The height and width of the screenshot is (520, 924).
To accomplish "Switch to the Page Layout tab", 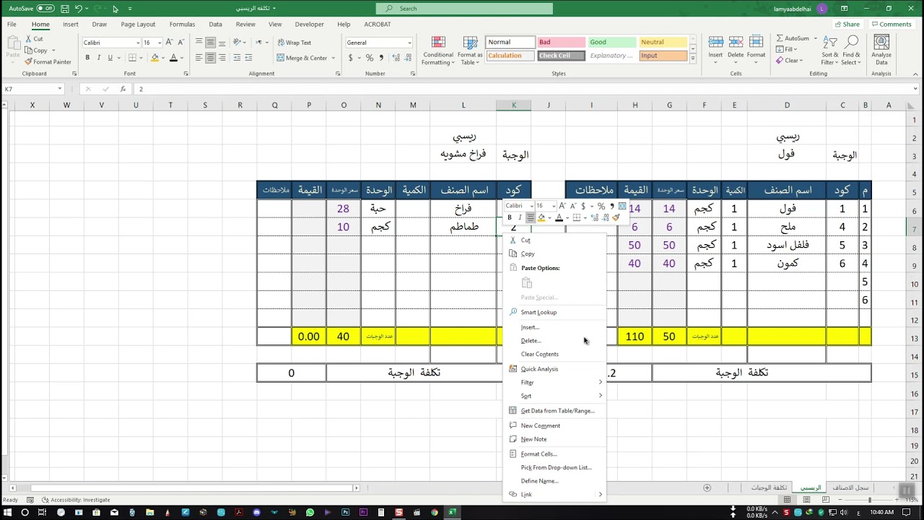I will click(x=138, y=24).
